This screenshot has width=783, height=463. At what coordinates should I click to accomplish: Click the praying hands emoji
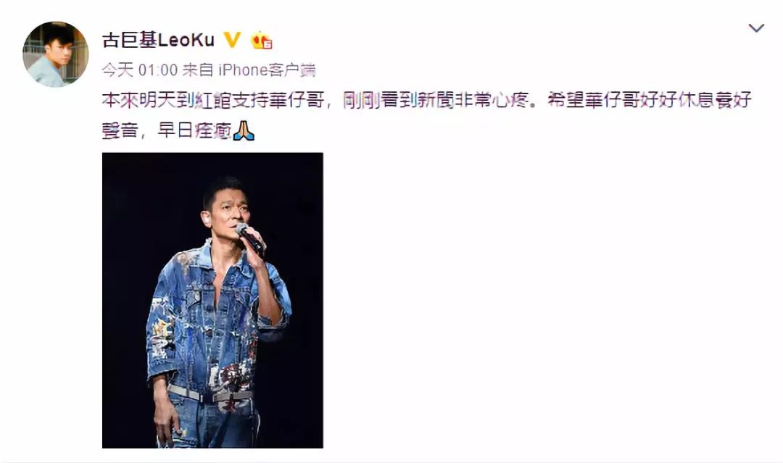tap(244, 130)
